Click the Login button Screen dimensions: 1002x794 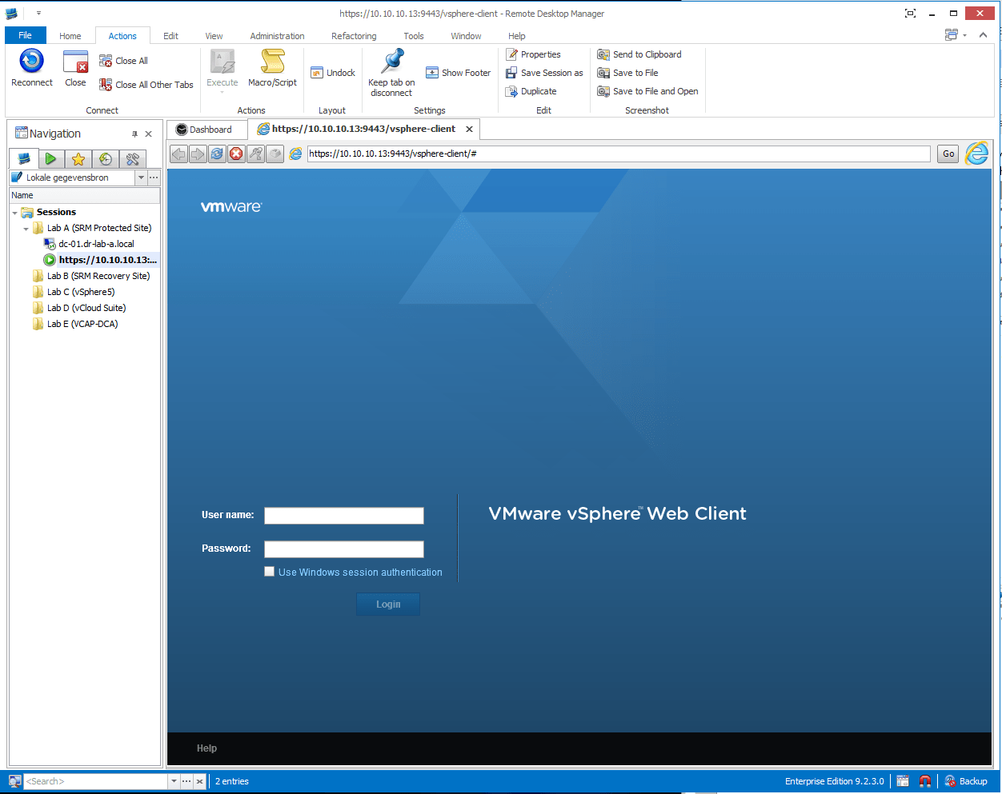[388, 604]
